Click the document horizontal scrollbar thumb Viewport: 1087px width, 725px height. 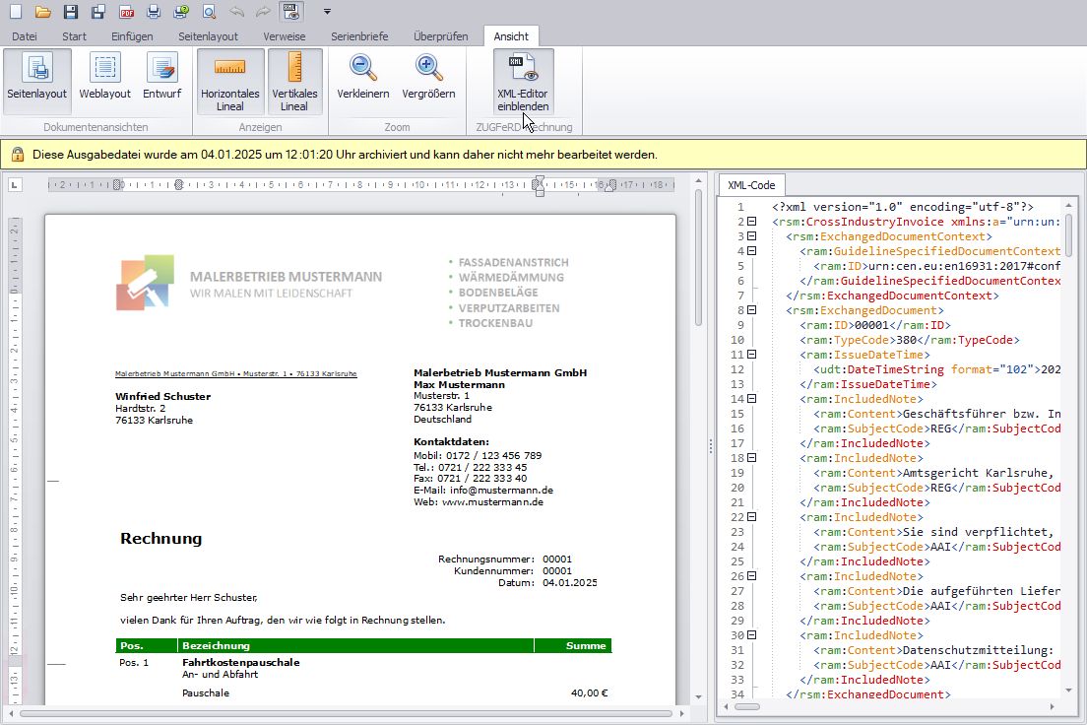(x=346, y=713)
